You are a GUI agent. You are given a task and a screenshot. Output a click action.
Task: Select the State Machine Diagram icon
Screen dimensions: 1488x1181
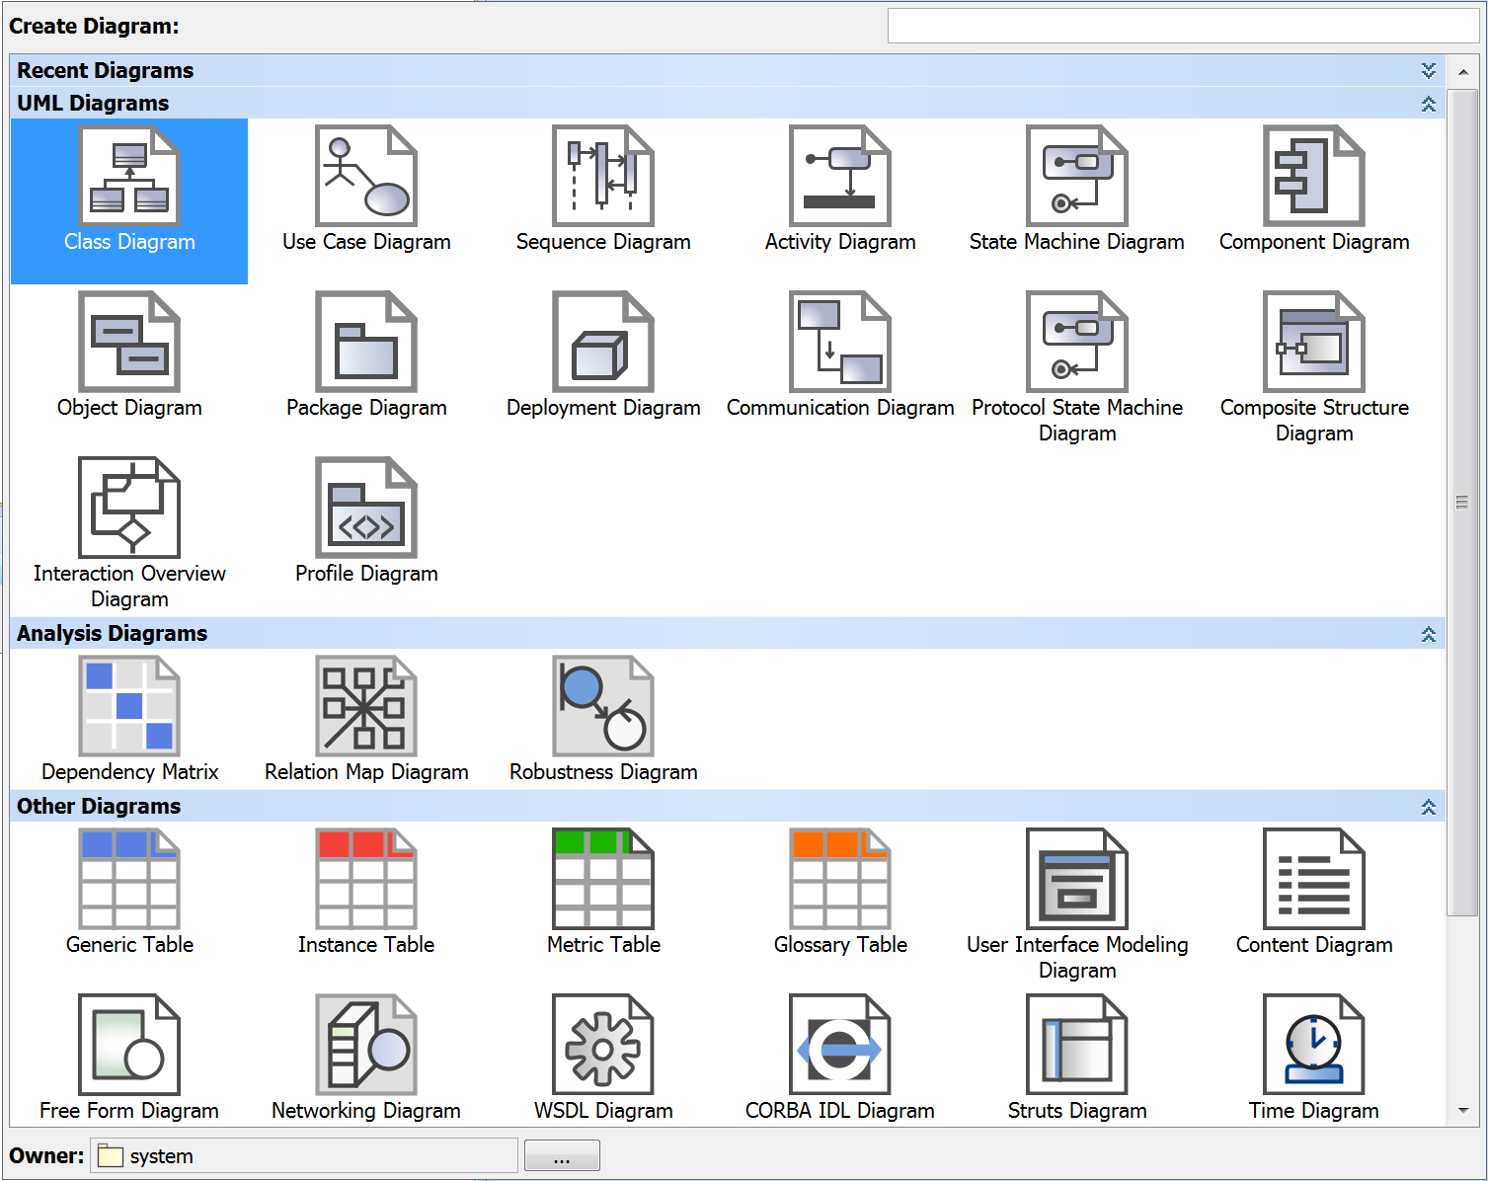tap(1077, 176)
